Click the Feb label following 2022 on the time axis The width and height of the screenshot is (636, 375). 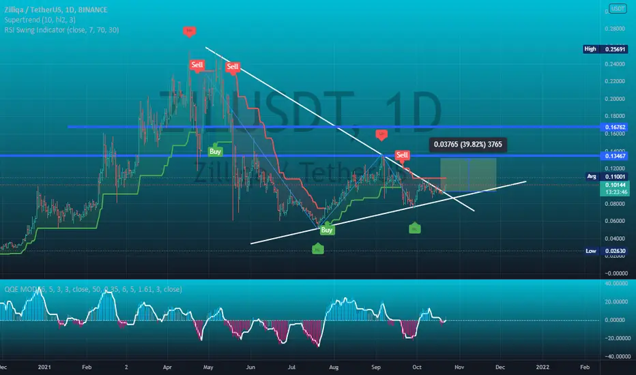coord(585,367)
